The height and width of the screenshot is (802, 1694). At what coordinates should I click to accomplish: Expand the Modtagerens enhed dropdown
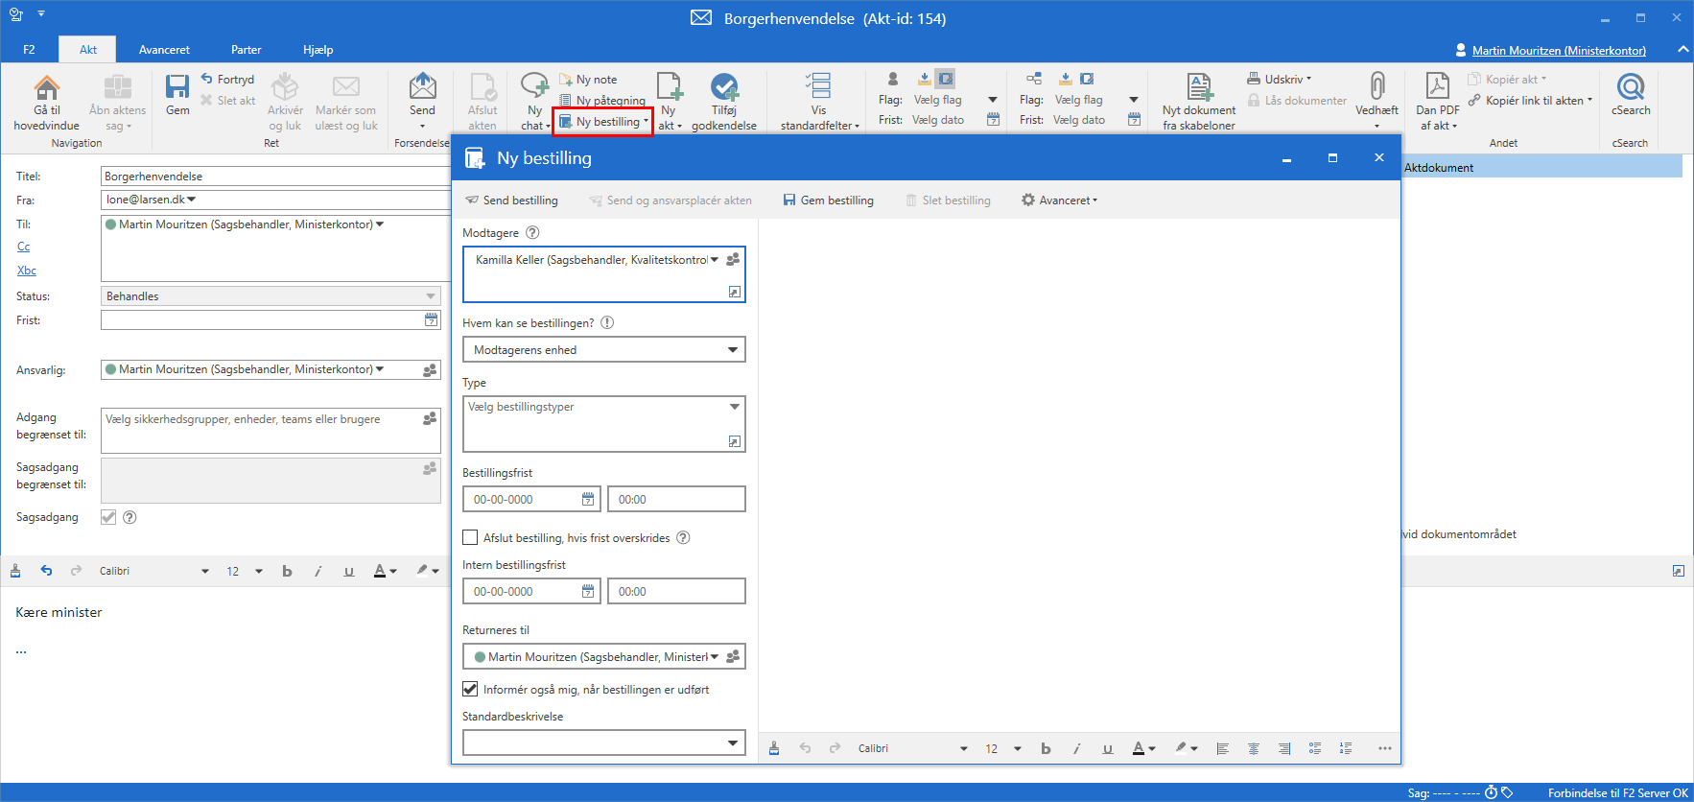733,350
